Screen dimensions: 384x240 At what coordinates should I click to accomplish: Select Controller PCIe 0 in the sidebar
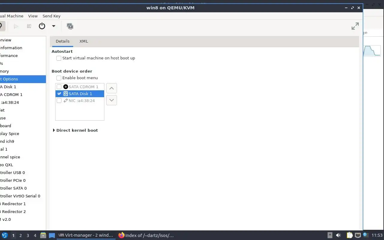pyautogui.click(x=23, y=180)
